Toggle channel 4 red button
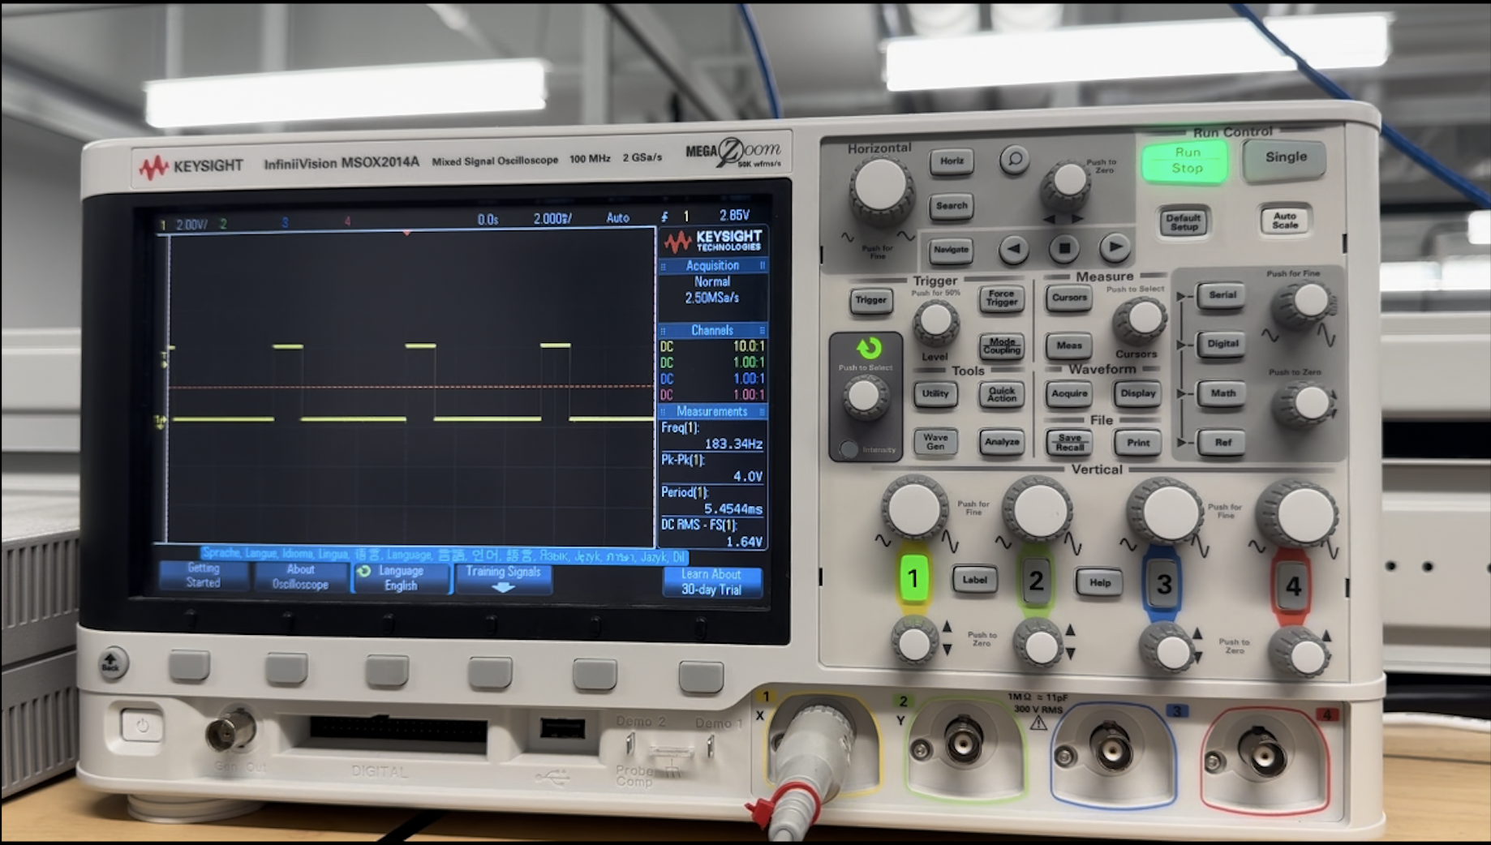Image resolution: width=1491 pixels, height=845 pixels. point(1292,585)
